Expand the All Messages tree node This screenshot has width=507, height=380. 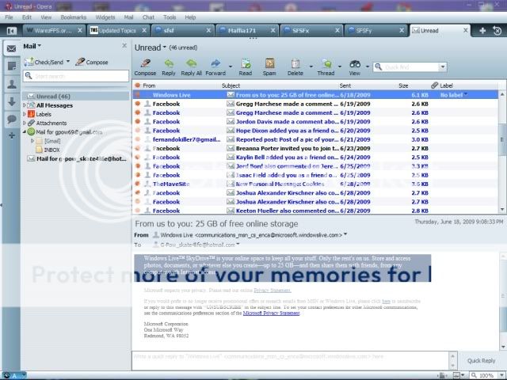25,105
